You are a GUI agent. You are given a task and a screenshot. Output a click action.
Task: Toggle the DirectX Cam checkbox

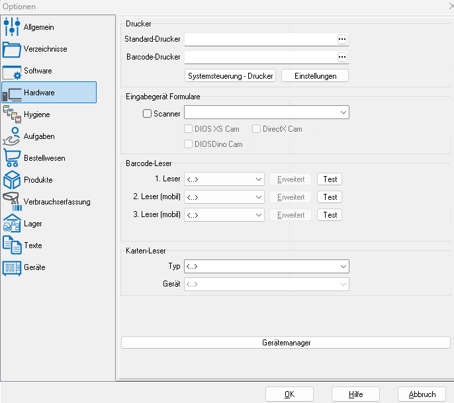257,129
